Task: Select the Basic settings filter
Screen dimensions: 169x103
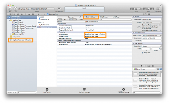Action: [x=60, y=20]
